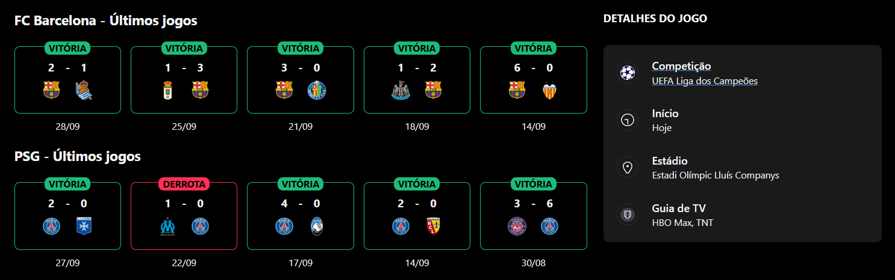The height and width of the screenshot is (280, 895).
Task: Click the TV guide shield icon
Action: [x=628, y=215]
